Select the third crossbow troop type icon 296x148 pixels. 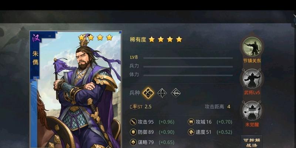[176, 93]
